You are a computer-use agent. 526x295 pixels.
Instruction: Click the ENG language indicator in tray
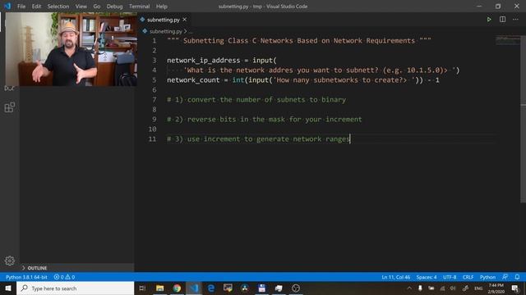coord(478,288)
